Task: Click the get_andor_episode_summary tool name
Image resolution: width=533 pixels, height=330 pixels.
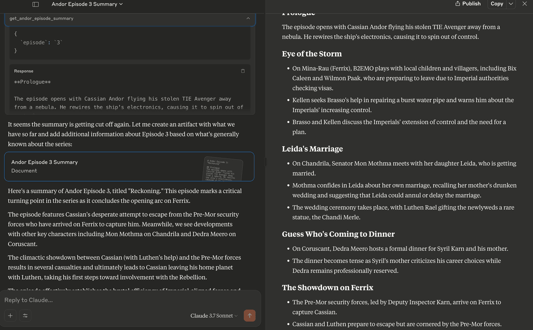Action: click(x=41, y=18)
